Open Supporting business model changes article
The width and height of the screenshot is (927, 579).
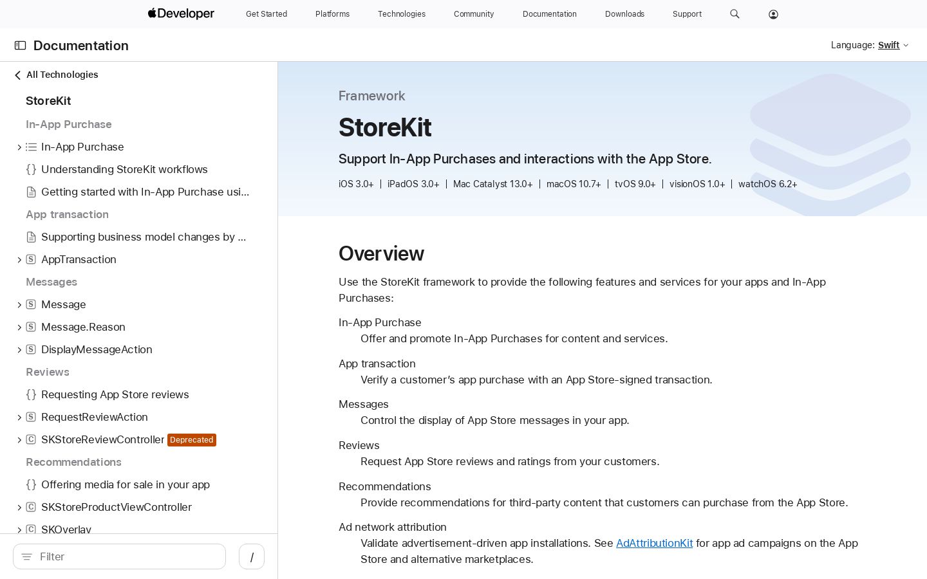click(x=144, y=237)
